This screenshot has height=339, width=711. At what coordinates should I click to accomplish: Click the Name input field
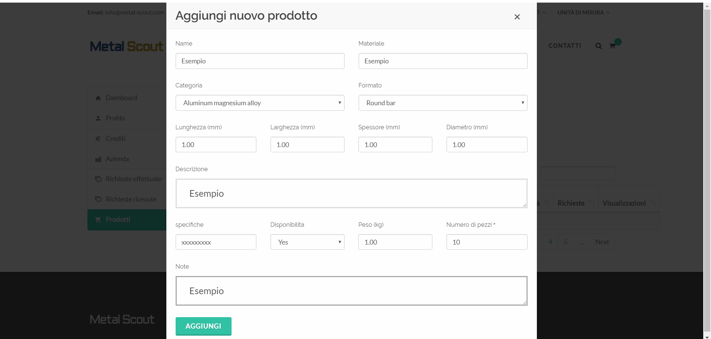click(x=260, y=61)
